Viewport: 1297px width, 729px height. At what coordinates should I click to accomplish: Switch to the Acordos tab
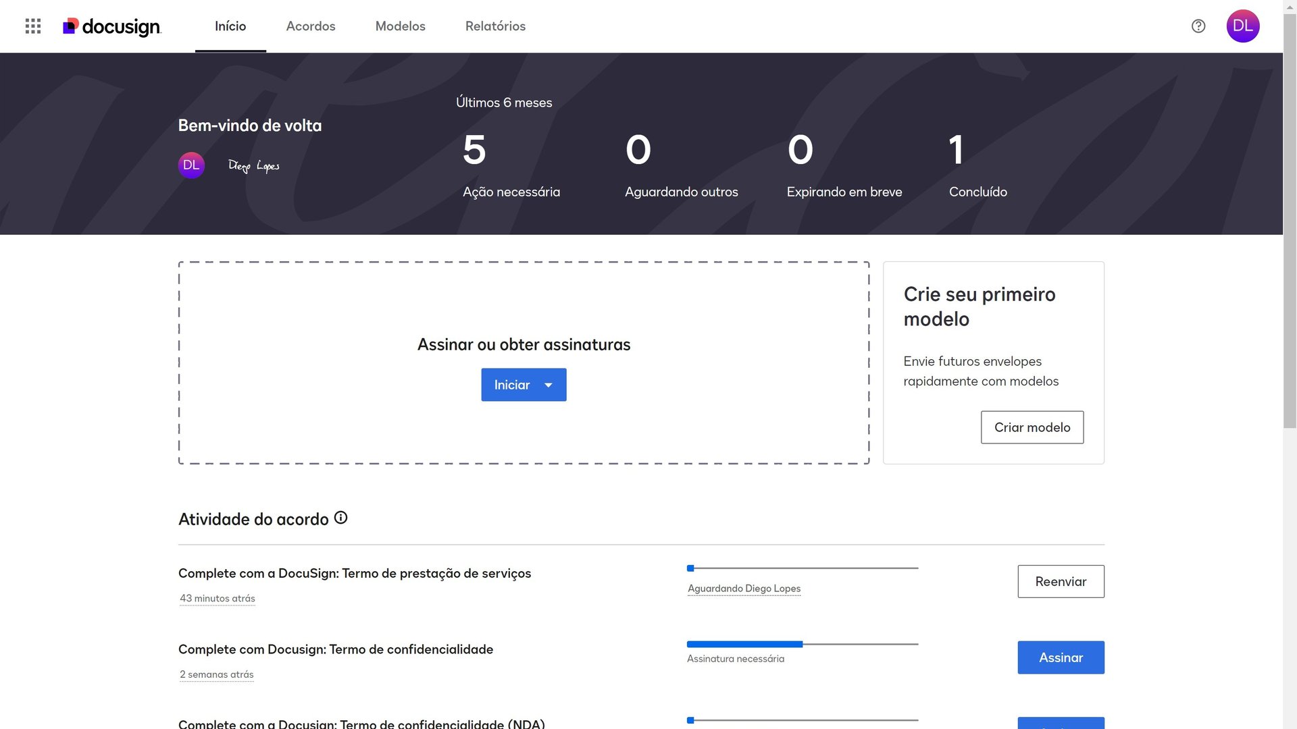310,26
